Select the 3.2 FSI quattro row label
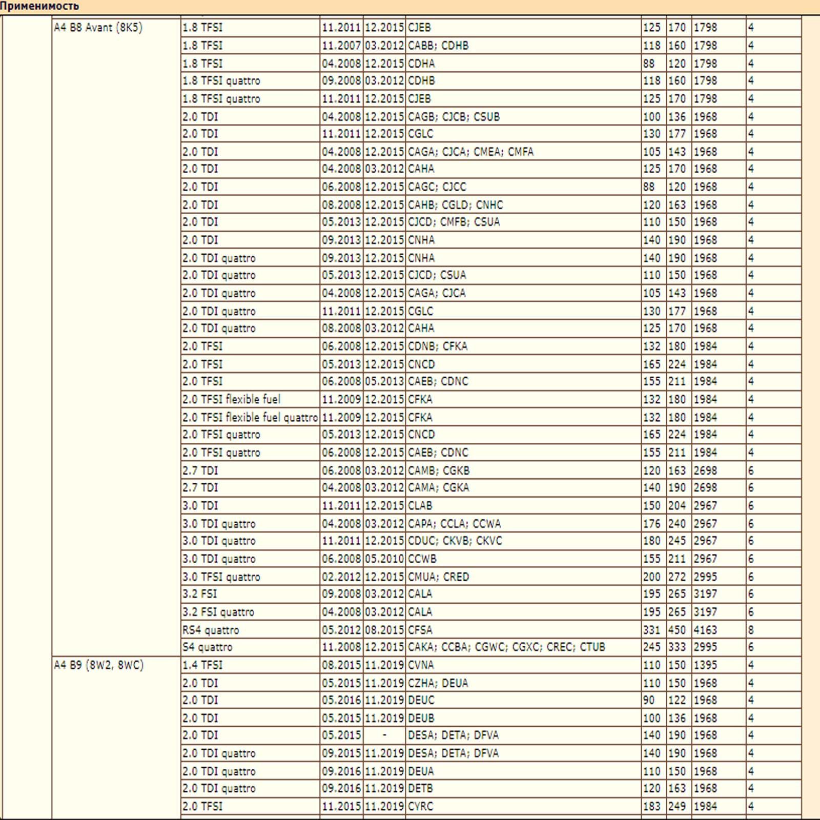The image size is (820, 820). pos(218,612)
